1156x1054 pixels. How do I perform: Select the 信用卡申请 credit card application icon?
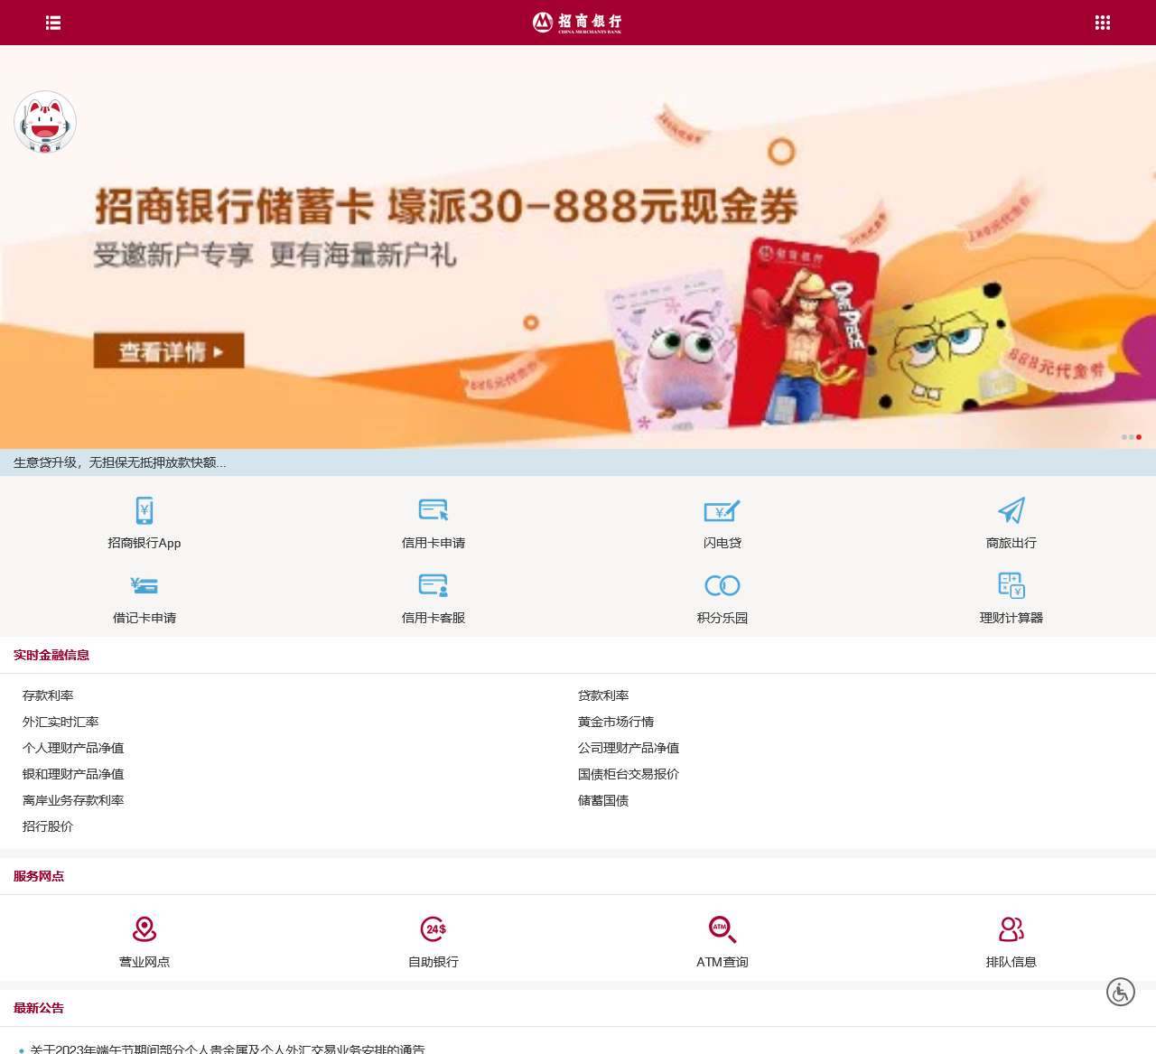433,524
